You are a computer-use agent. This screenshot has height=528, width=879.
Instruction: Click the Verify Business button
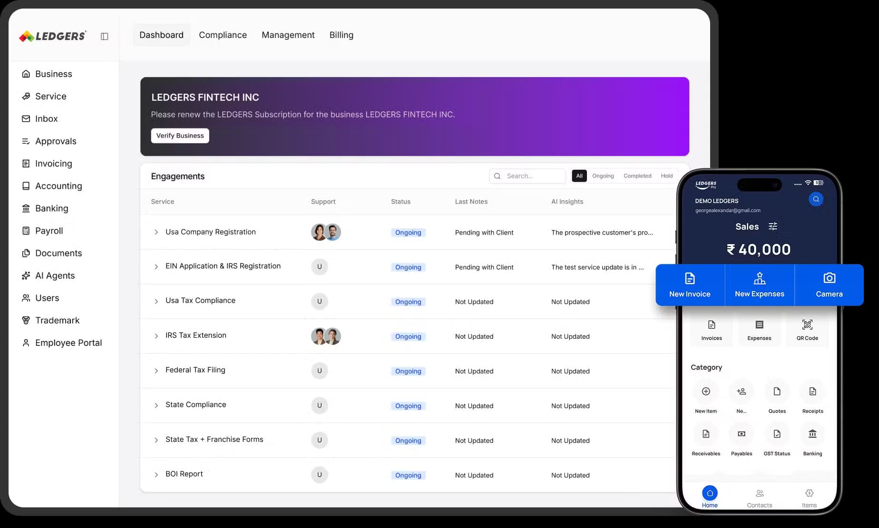pos(180,136)
